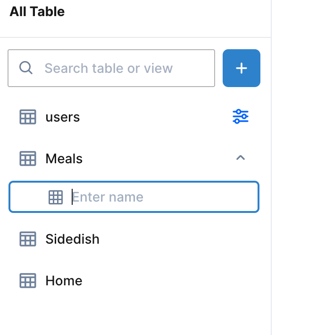Open the Sidedish table
Image resolution: width=317 pixels, height=335 pixels.
click(72, 239)
